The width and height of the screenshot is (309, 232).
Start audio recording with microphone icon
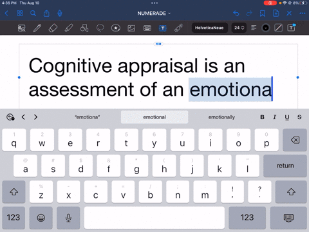point(60,14)
